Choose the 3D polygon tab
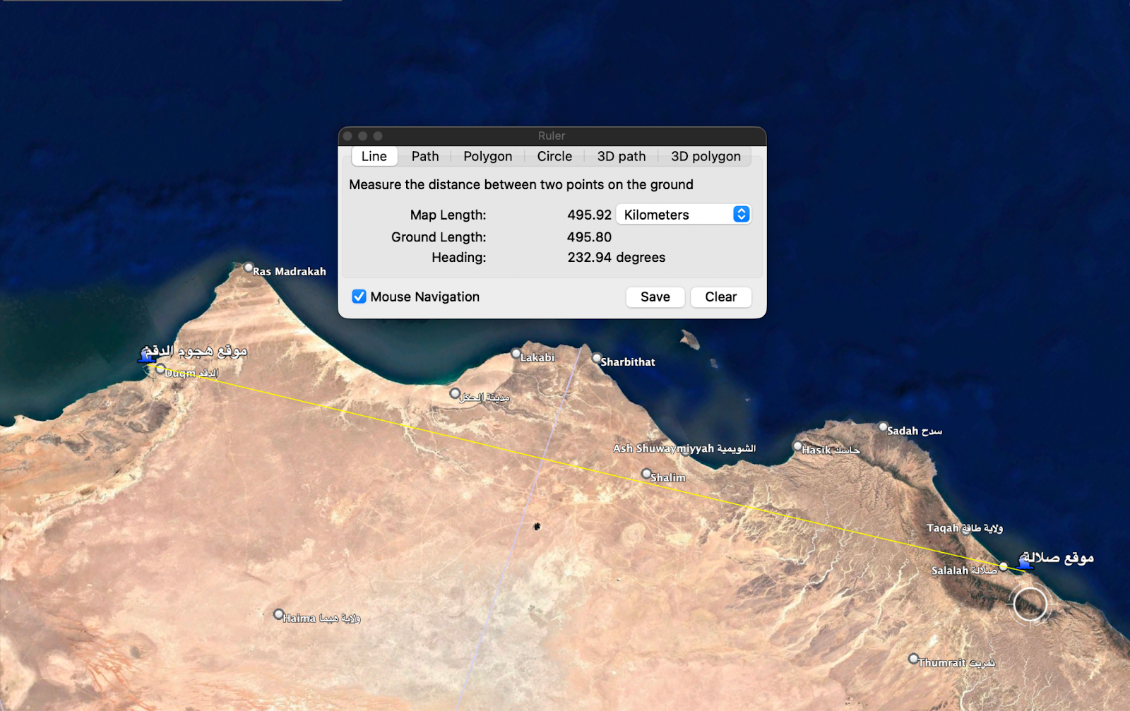Screen dimensions: 1130x711 click(706, 156)
